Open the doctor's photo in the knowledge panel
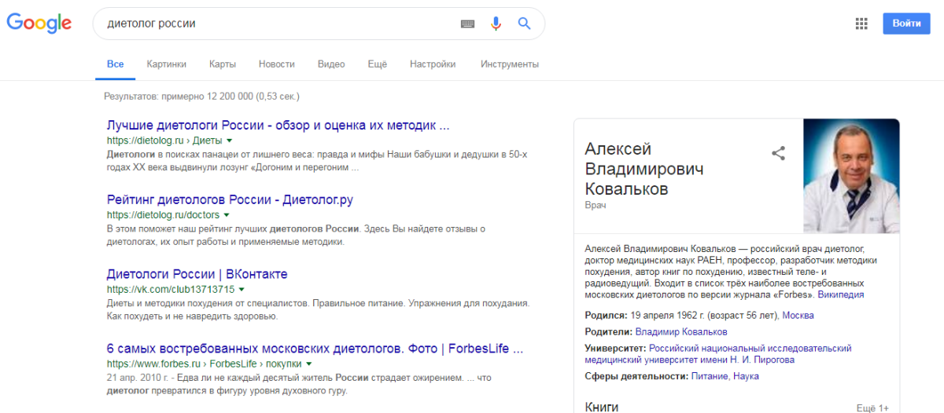Viewport: 944px width, 413px height. pos(851,176)
